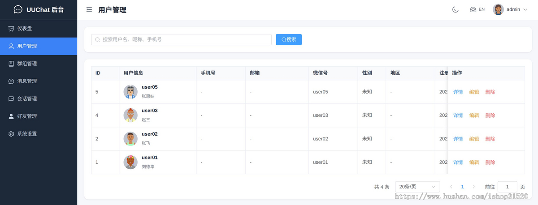Click the 系统设置 gear icon
Image resolution: width=538 pixels, height=205 pixels.
[x=11, y=133]
